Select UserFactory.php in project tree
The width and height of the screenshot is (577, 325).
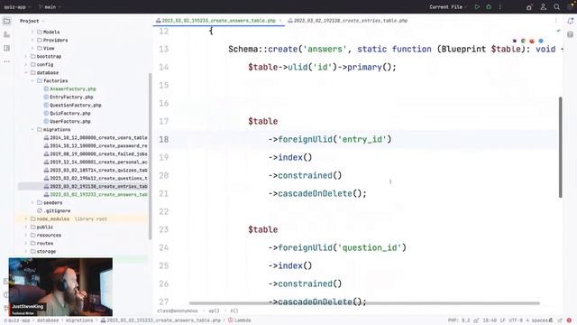[67, 121]
